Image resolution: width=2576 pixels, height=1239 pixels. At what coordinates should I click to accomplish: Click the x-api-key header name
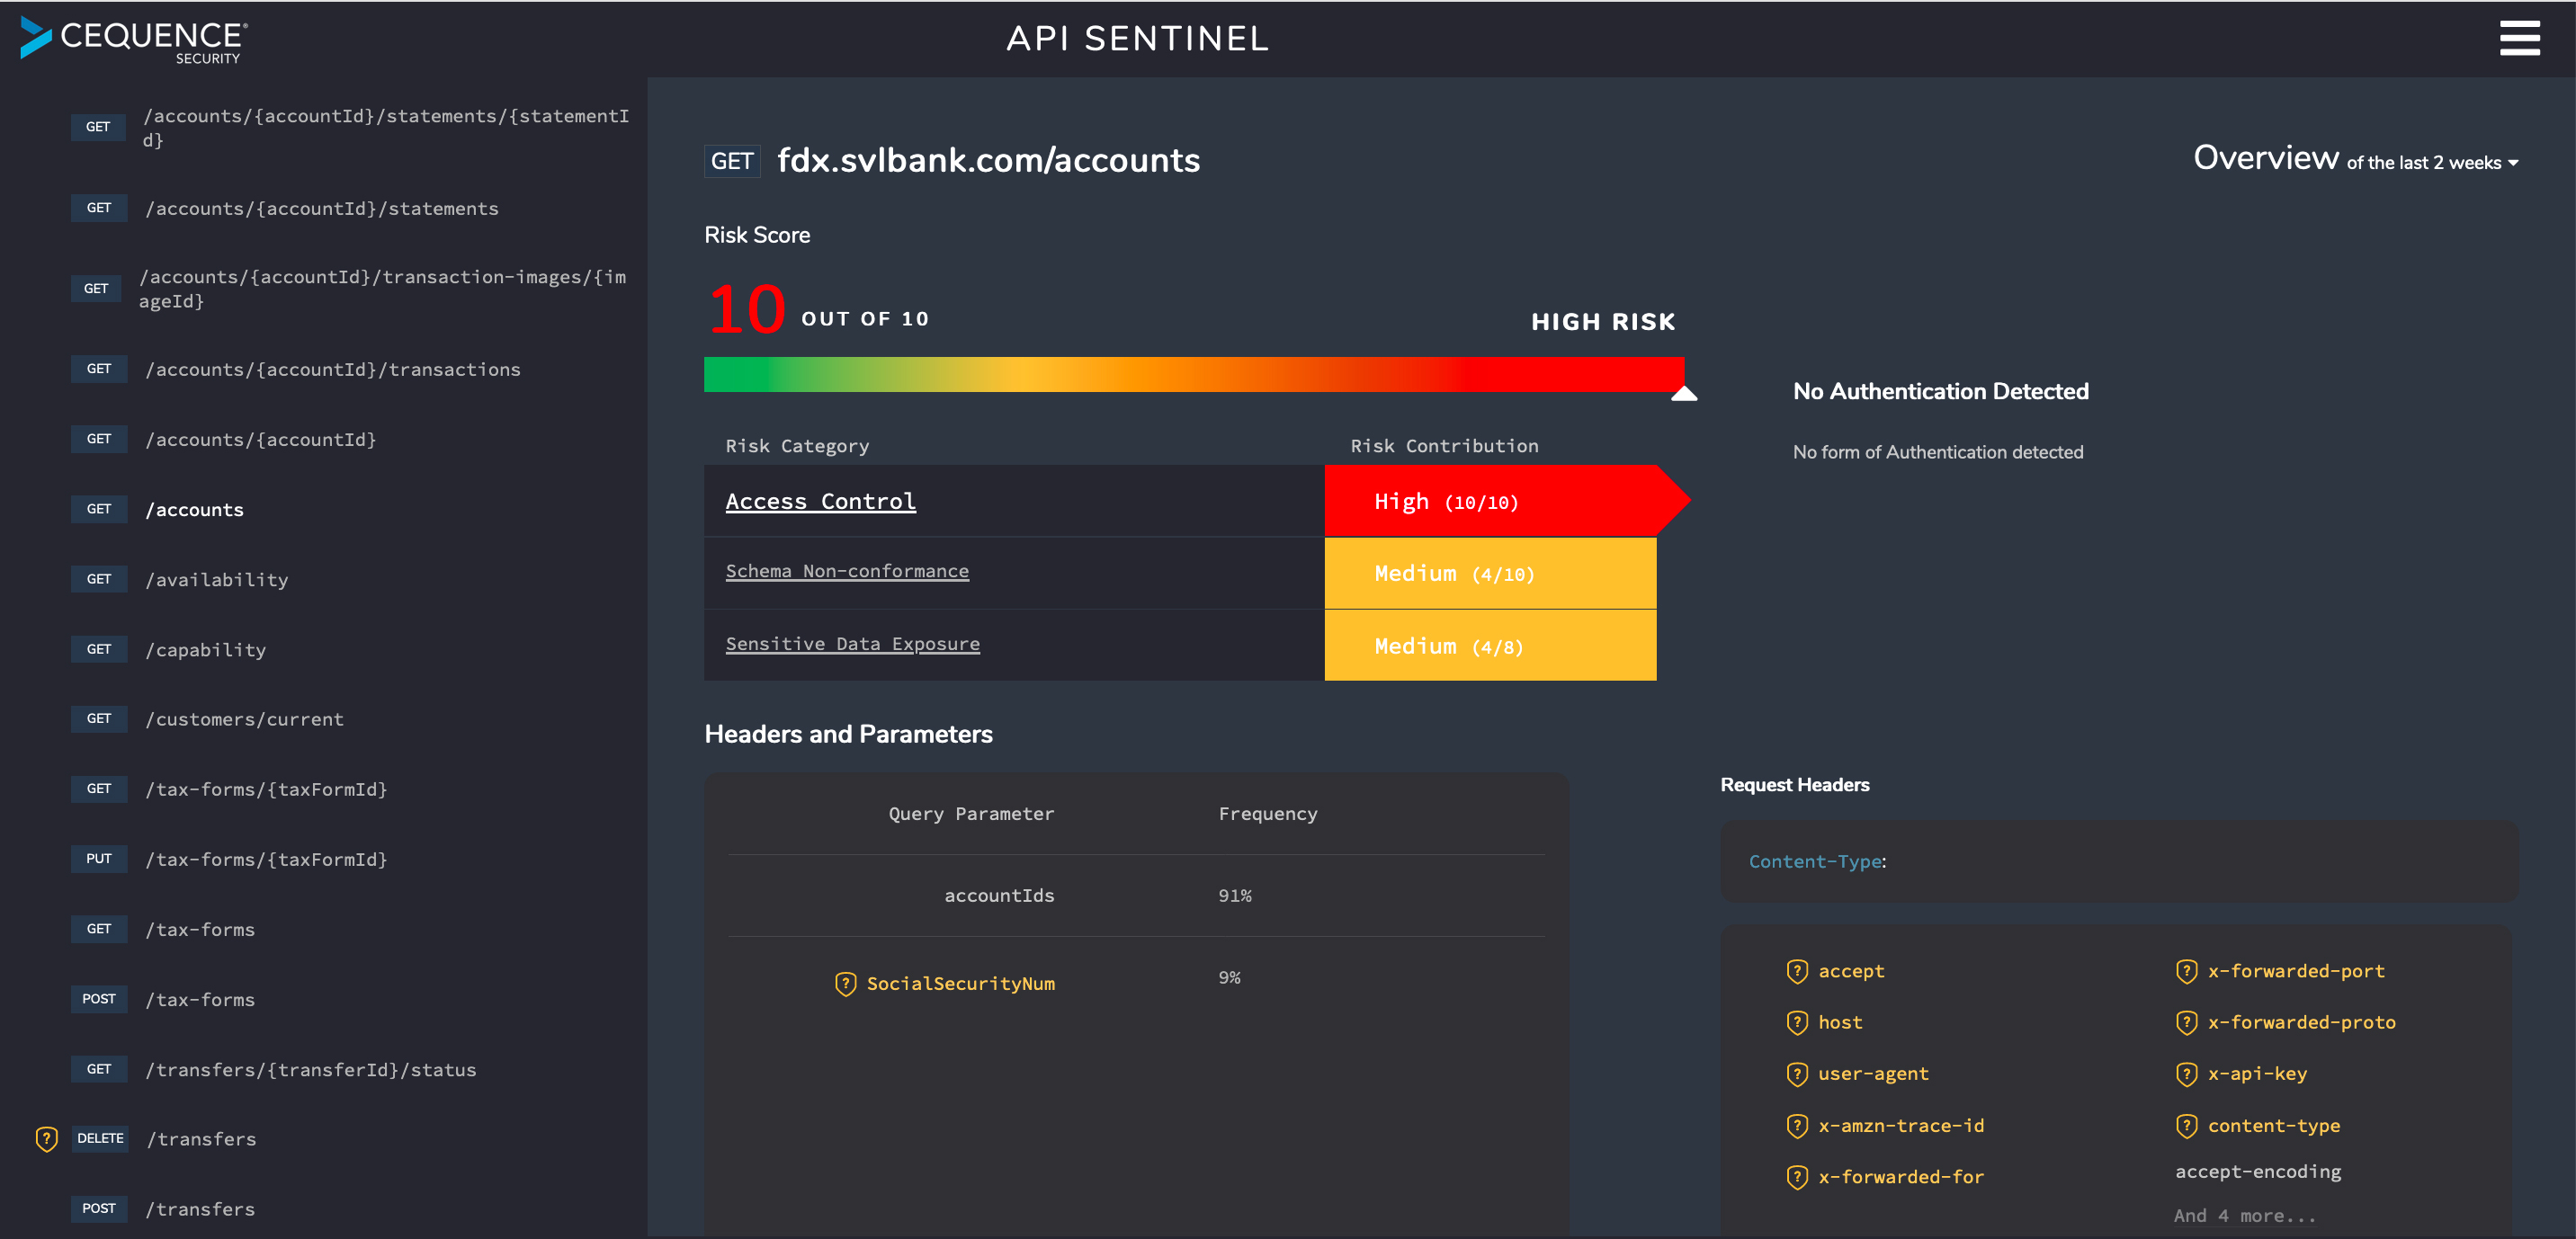[2257, 1073]
